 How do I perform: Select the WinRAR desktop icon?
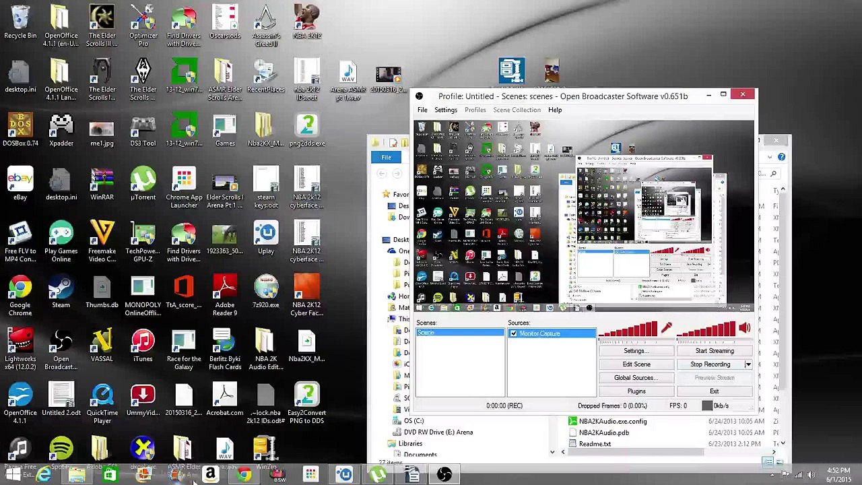(x=102, y=185)
